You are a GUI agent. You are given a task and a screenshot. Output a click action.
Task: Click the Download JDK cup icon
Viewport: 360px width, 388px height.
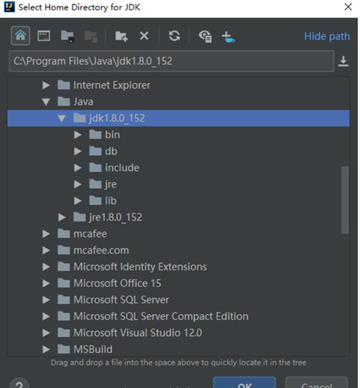tap(228, 37)
